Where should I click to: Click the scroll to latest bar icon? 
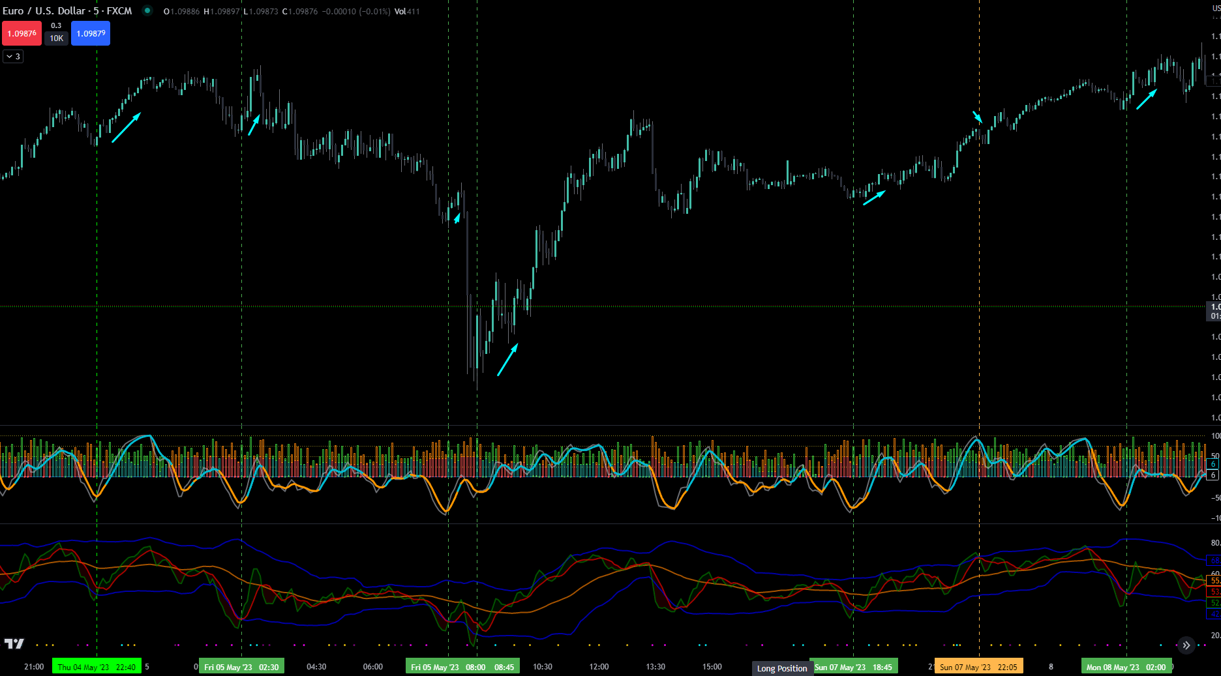coord(1186,645)
